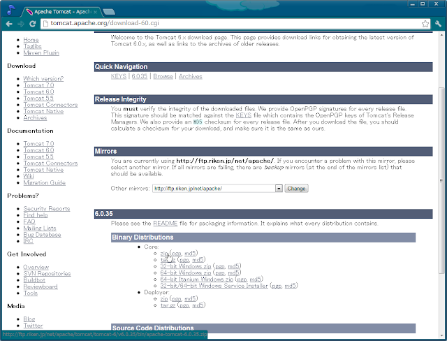Open the Bug Database link
447x341 pixels.
pyautogui.click(x=42, y=235)
